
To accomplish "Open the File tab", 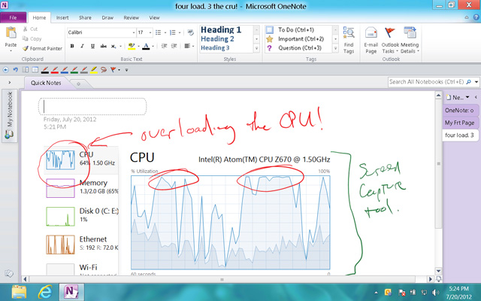I will [14, 17].
